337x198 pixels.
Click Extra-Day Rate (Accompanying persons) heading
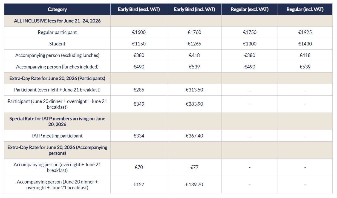(57, 150)
